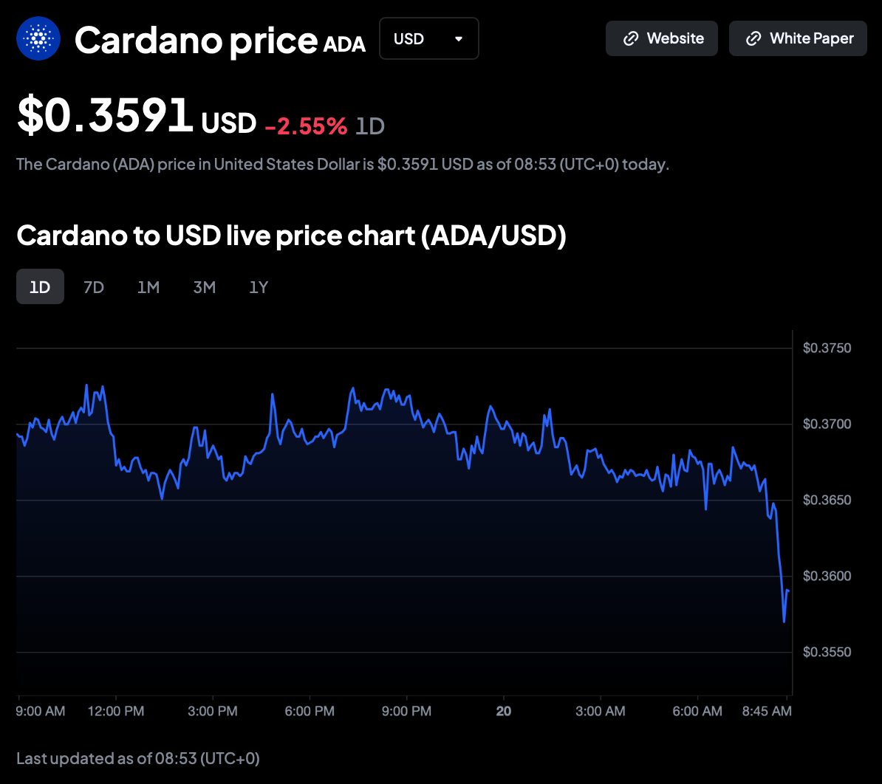Screen dimensions: 882x784
Task: Switch chart to the 1M range
Action: pyautogui.click(x=148, y=287)
